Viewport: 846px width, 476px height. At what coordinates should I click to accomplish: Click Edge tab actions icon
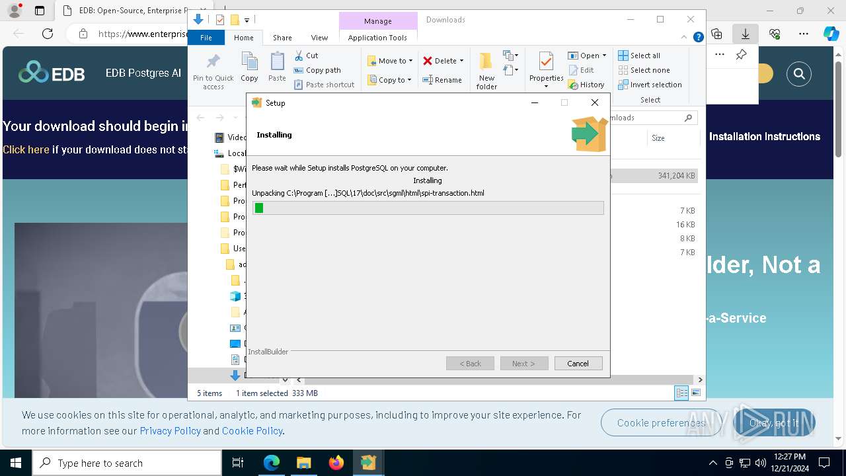(x=40, y=11)
